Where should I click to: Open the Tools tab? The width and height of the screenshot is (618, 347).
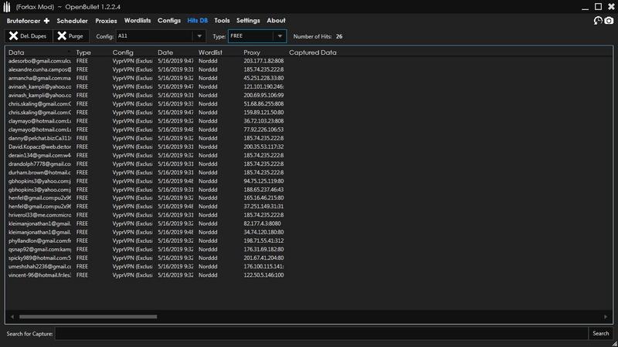[x=222, y=21]
